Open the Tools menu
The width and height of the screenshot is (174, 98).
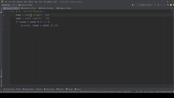click(41, 2)
